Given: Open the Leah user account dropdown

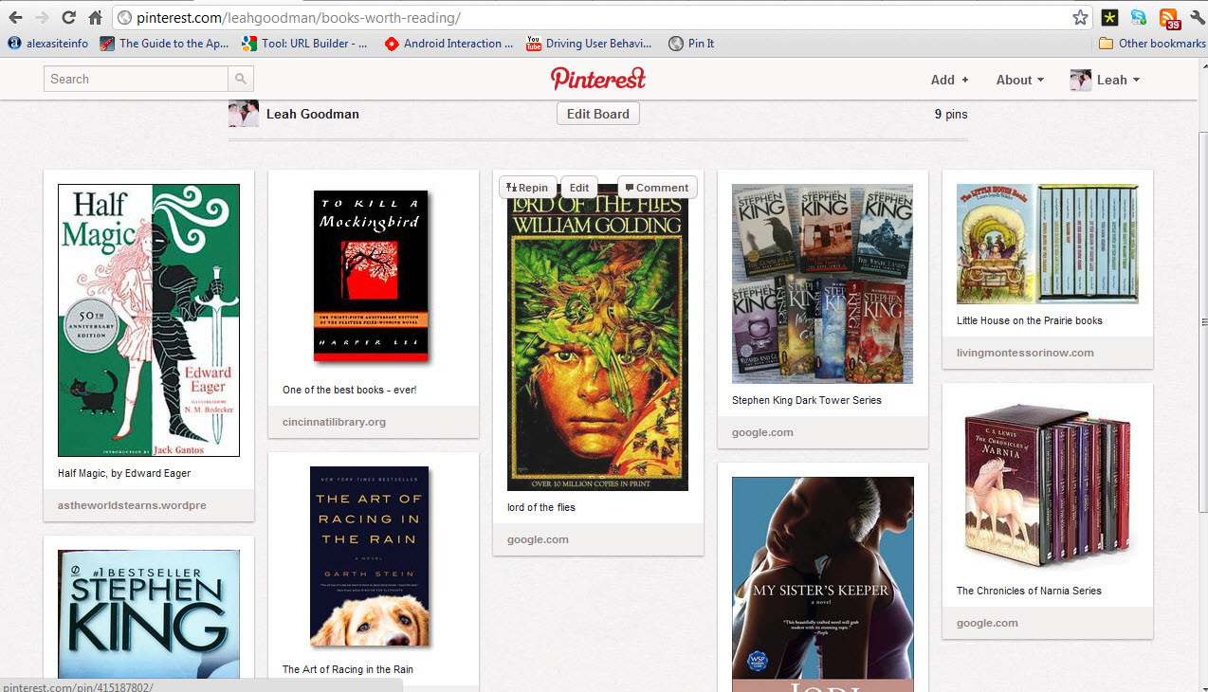Looking at the screenshot, I should [x=1105, y=80].
